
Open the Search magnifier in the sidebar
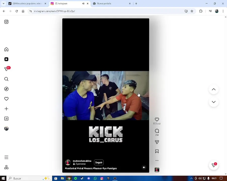point(6,79)
